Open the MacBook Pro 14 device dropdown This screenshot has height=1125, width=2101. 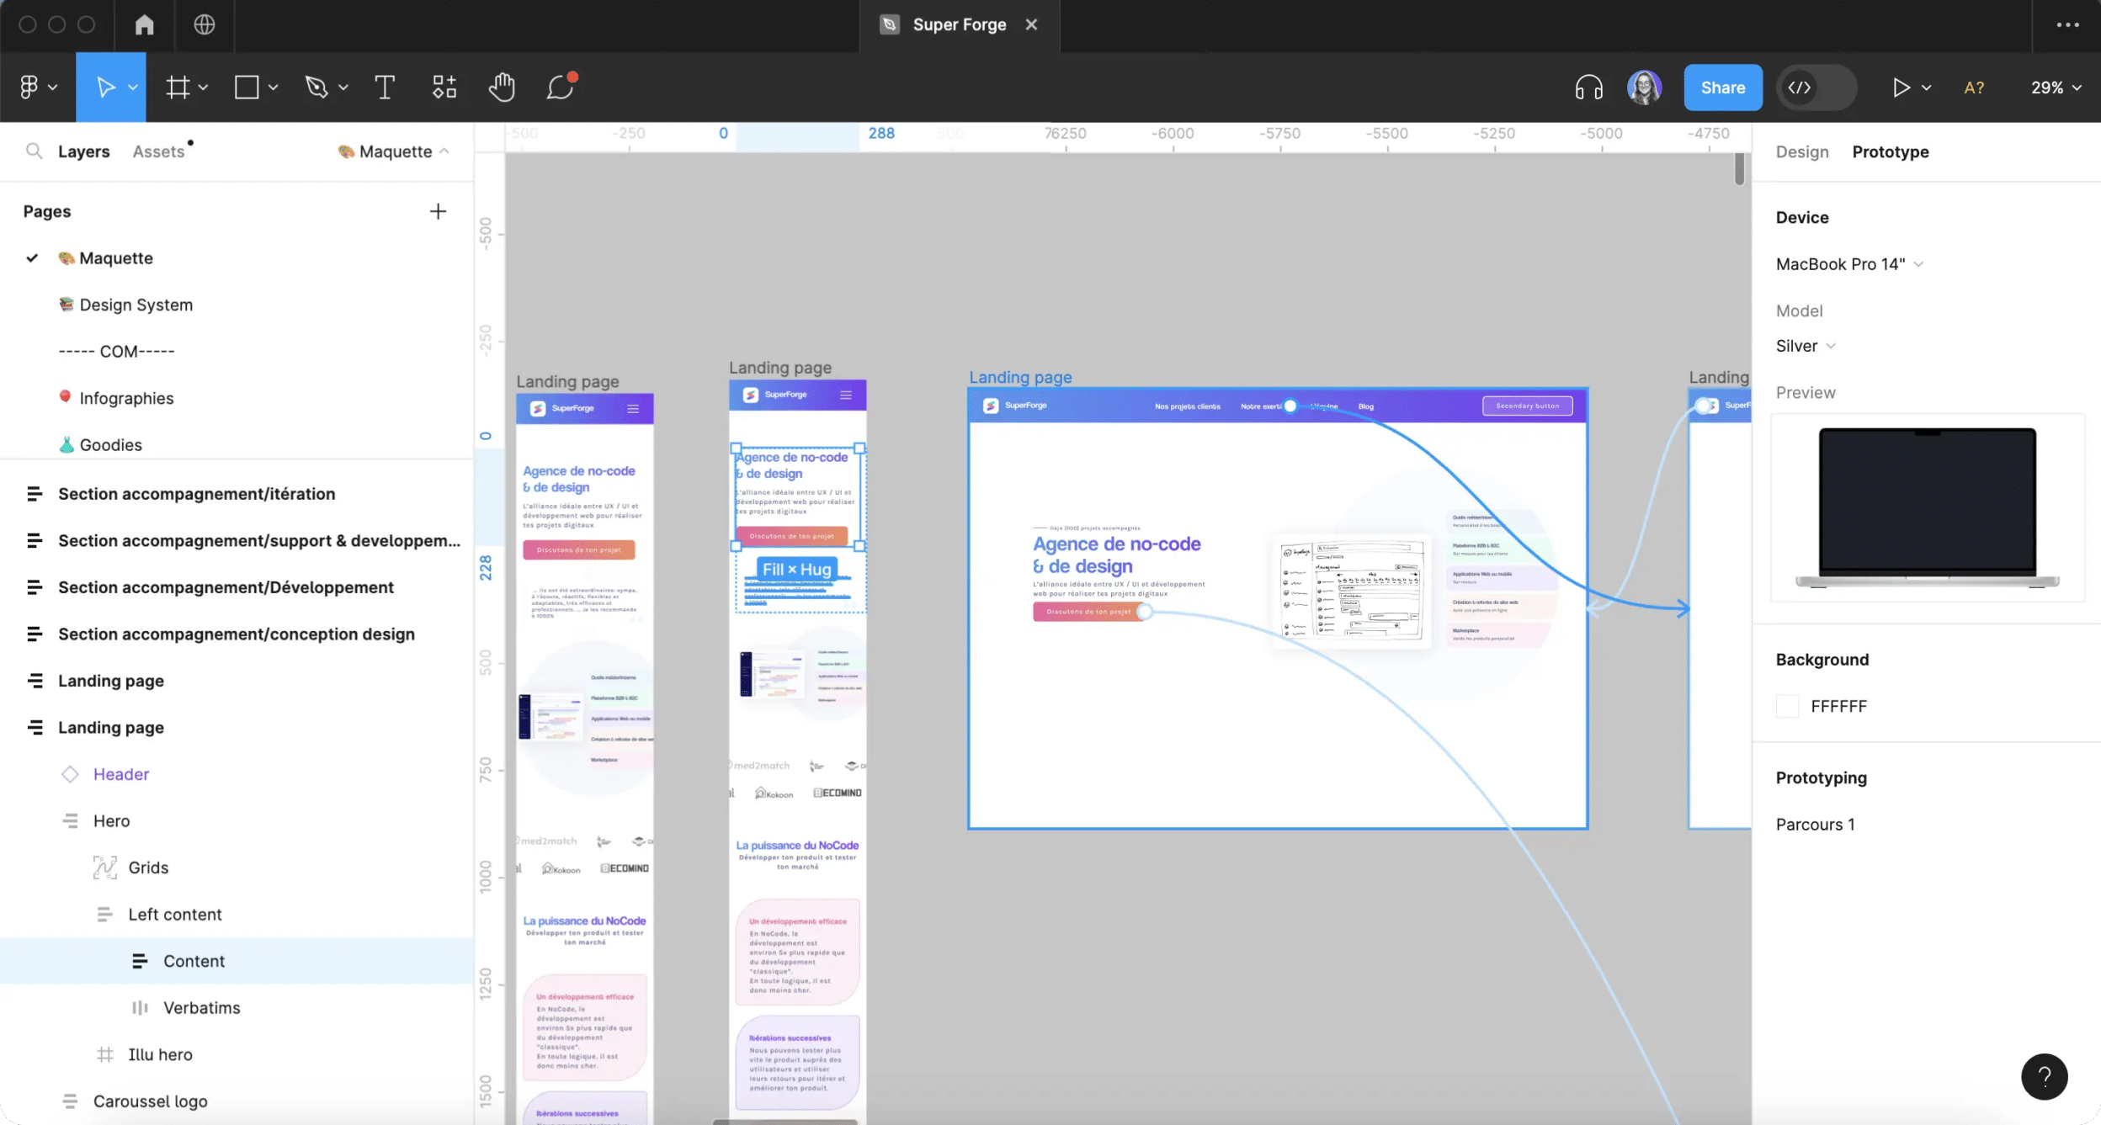[x=1848, y=263]
